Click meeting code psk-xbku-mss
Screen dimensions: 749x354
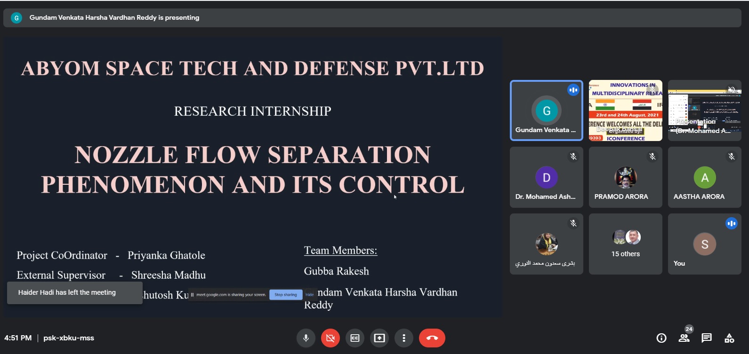point(69,338)
